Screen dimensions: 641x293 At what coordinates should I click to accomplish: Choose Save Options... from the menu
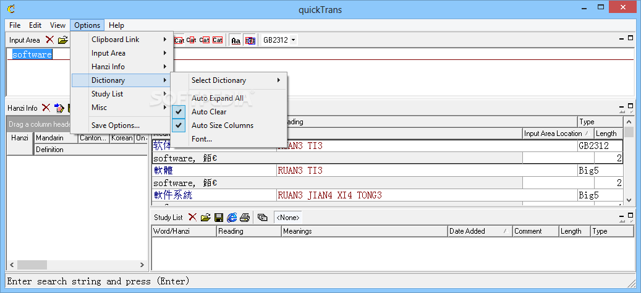pos(122,125)
